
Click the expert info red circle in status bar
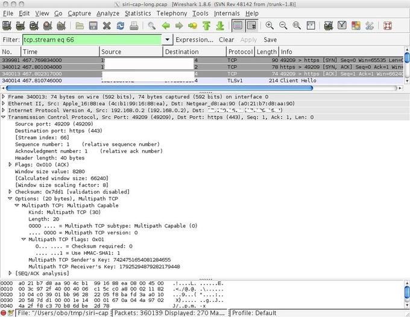point(5,313)
